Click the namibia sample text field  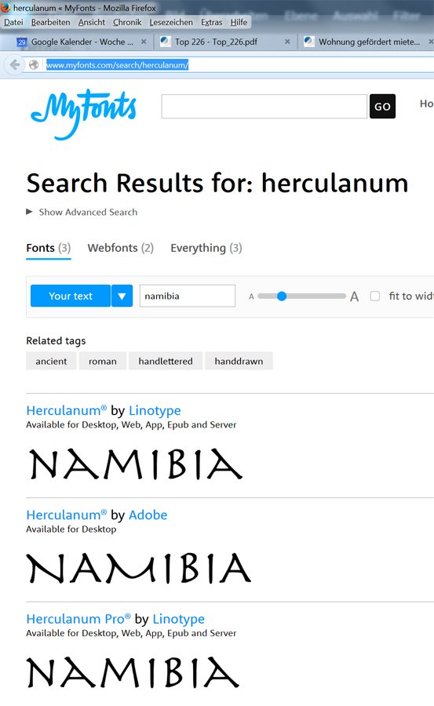(188, 296)
